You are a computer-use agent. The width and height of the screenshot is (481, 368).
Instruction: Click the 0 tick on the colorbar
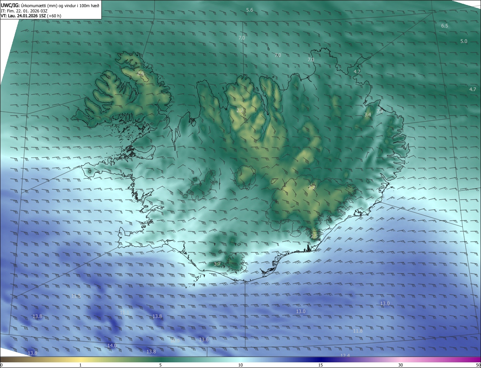(x=2, y=365)
